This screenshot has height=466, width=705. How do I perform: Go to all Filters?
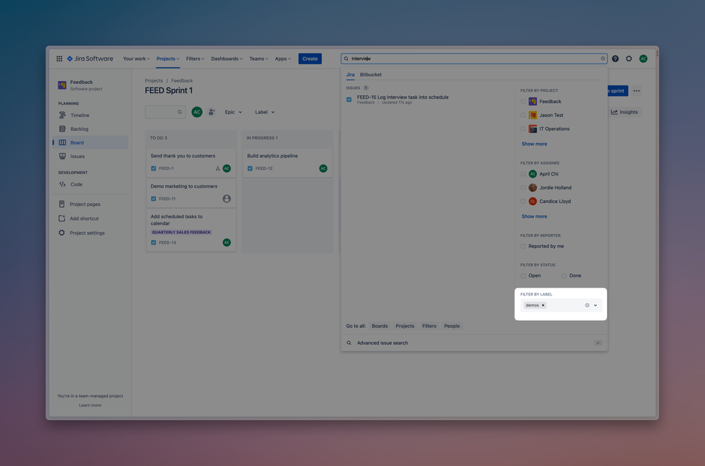point(429,326)
